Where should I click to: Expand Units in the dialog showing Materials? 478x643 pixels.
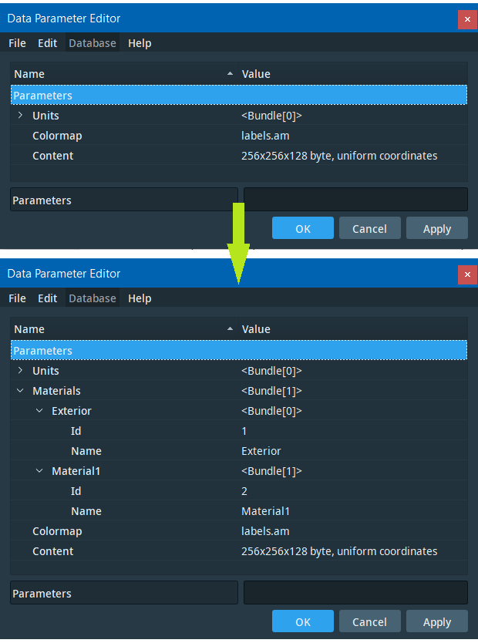pos(20,371)
